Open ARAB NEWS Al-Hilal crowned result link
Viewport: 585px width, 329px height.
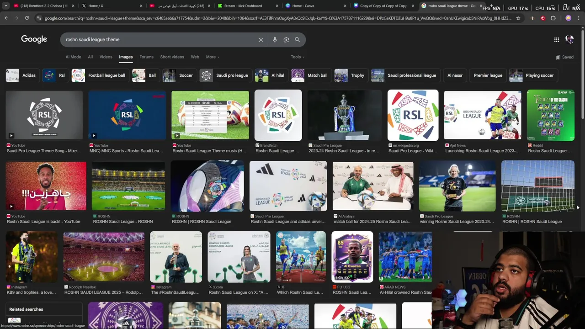tap(406, 292)
